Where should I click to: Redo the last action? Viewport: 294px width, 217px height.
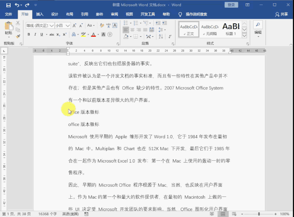27,5
